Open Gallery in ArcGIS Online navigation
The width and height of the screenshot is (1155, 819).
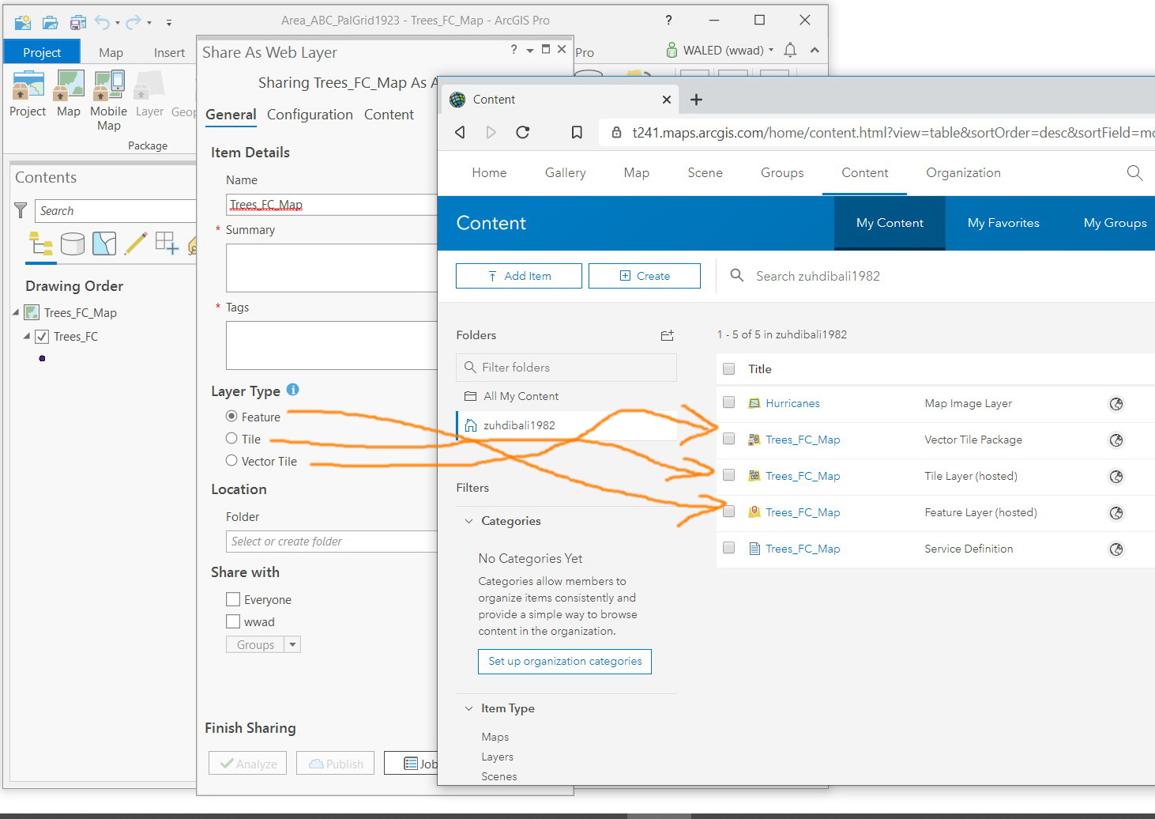pos(566,172)
